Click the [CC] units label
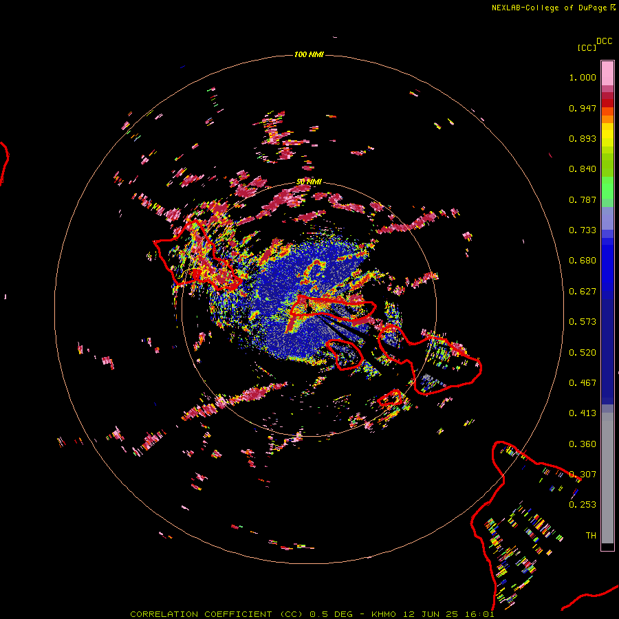Viewport: 619px width, 619px height. (587, 47)
